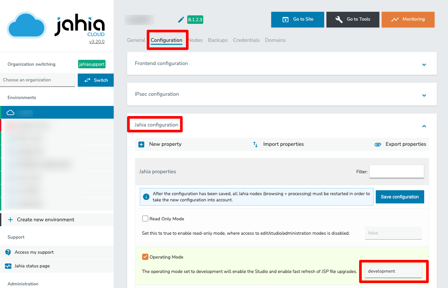This screenshot has width=448, height=288.
Task: Click the Operating Mode value field showing development
Action: [393, 271]
